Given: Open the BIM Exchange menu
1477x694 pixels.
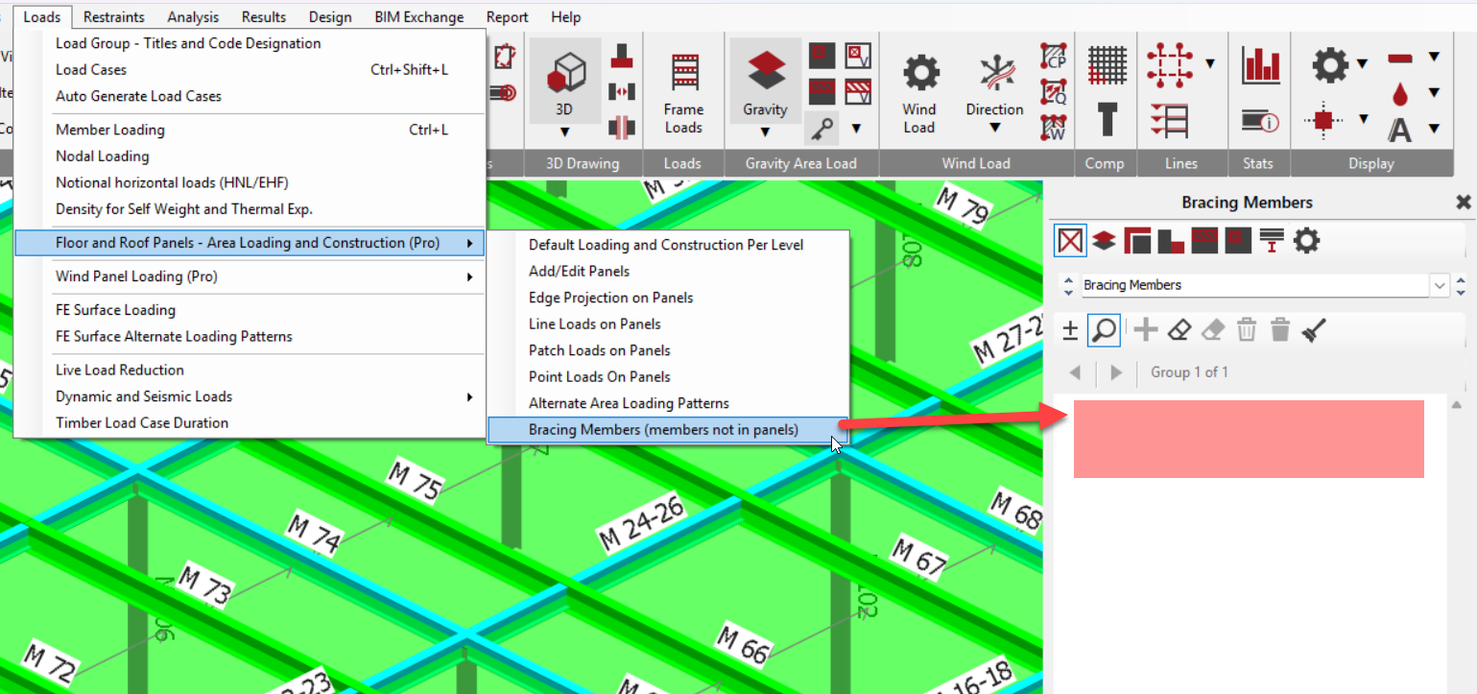Looking at the screenshot, I should (x=419, y=16).
